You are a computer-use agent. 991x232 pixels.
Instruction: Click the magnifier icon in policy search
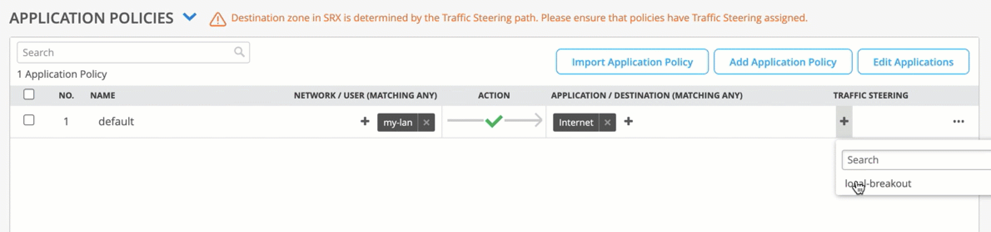(x=239, y=52)
